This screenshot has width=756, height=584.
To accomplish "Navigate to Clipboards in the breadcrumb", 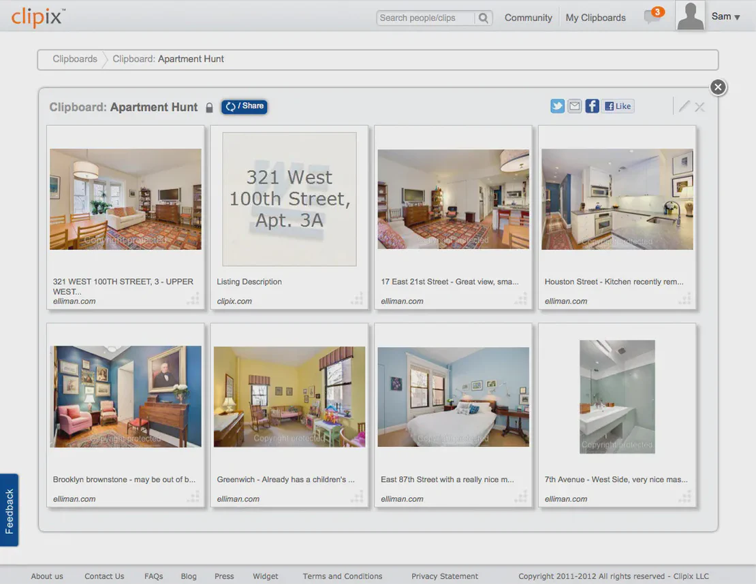I will [75, 59].
